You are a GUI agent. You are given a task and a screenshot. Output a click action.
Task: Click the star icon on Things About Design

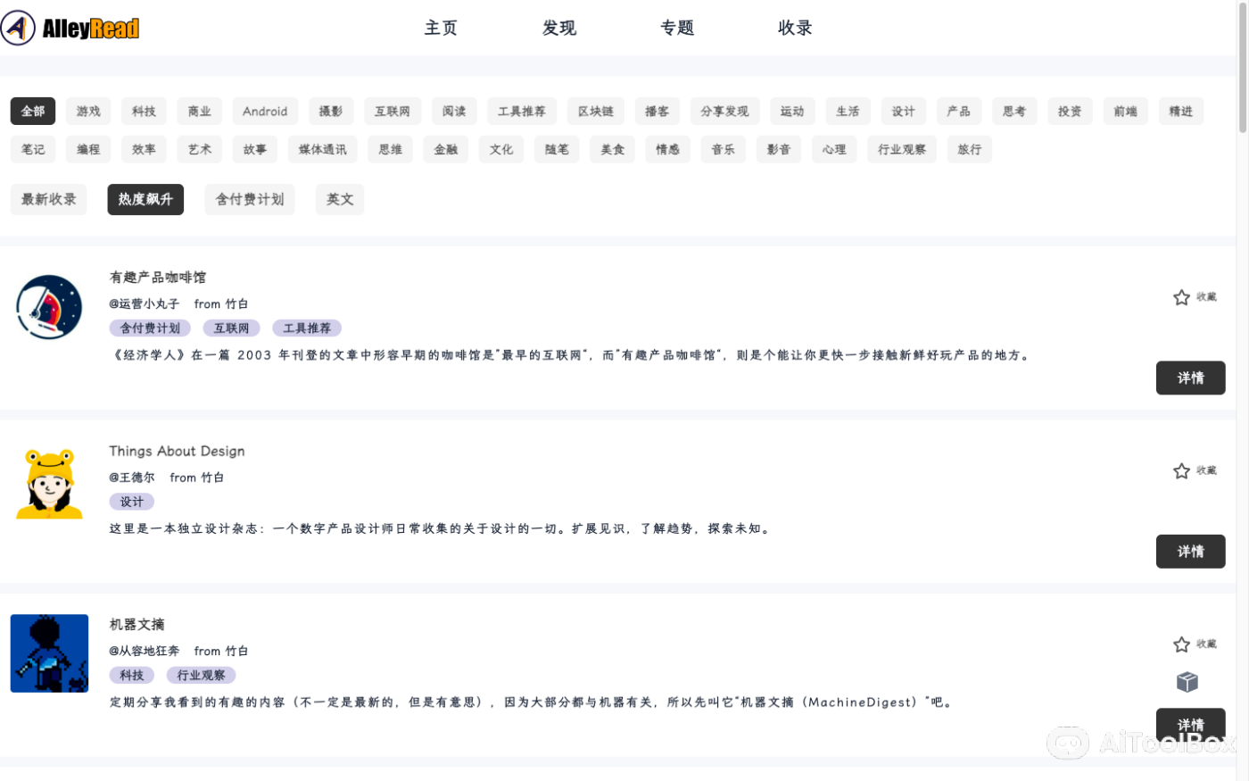[x=1181, y=470]
